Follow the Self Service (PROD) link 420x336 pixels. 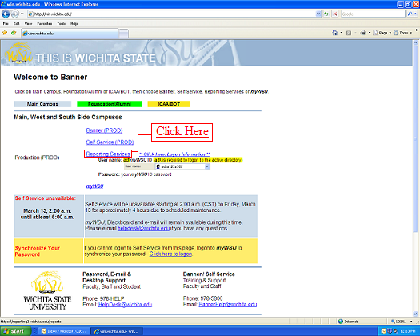110,142
